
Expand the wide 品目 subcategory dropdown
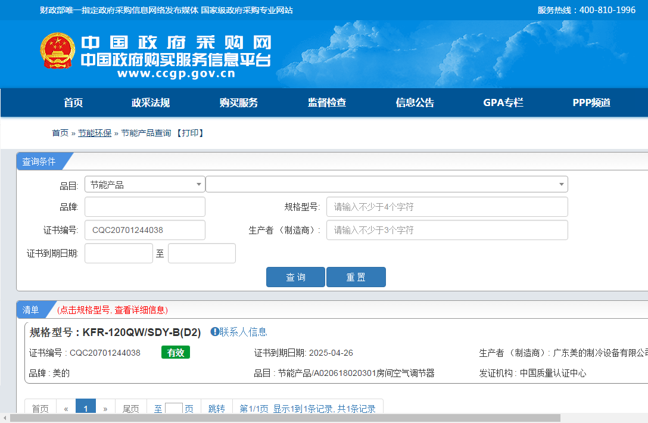coord(387,185)
